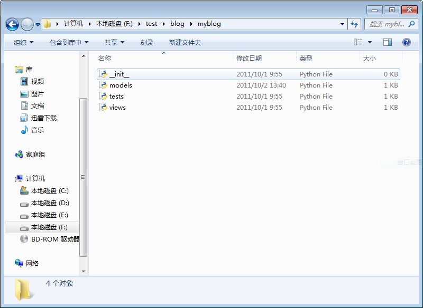
Task: Click the folder thumbnail in details pane
Action: (x=24, y=290)
